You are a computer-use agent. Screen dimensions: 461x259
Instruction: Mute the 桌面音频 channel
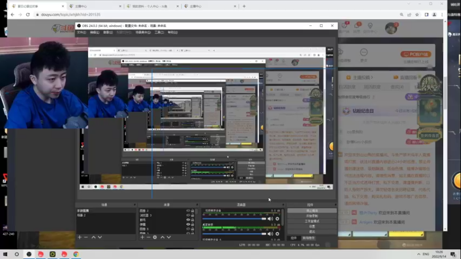click(x=270, y=234)
